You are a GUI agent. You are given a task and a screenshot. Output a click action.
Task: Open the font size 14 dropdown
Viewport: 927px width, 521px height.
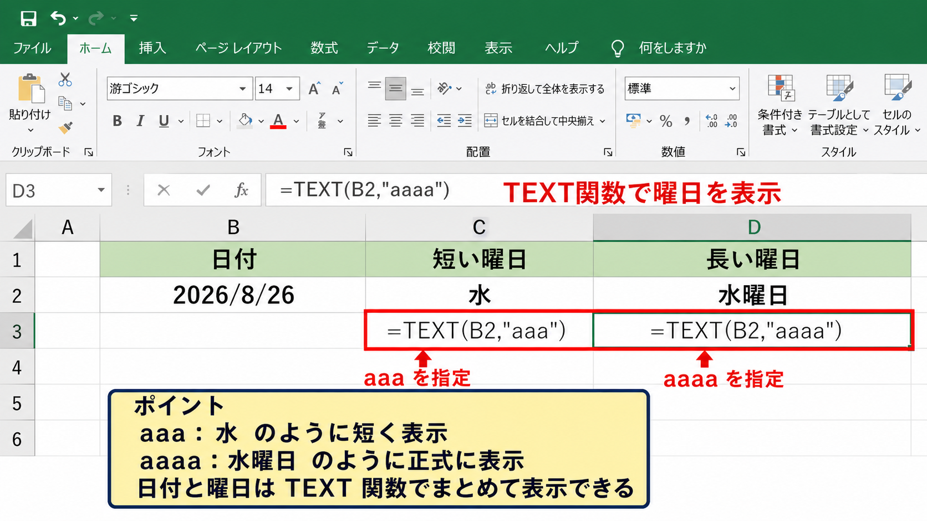tap(289, 89)
